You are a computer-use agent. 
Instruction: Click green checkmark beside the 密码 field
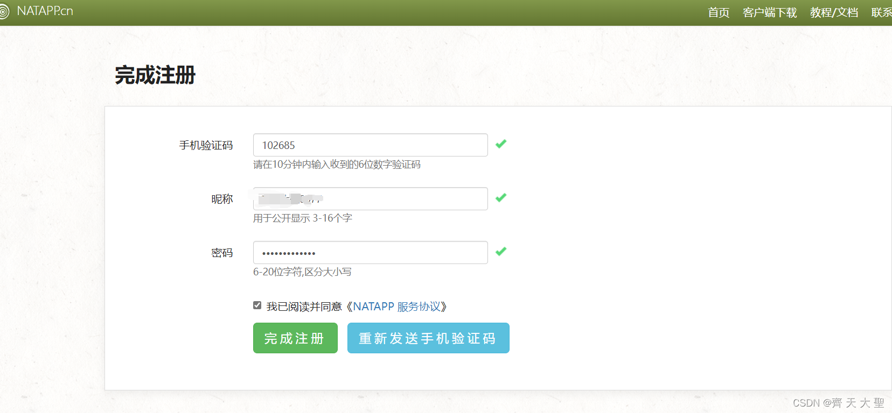click(501, 252)
